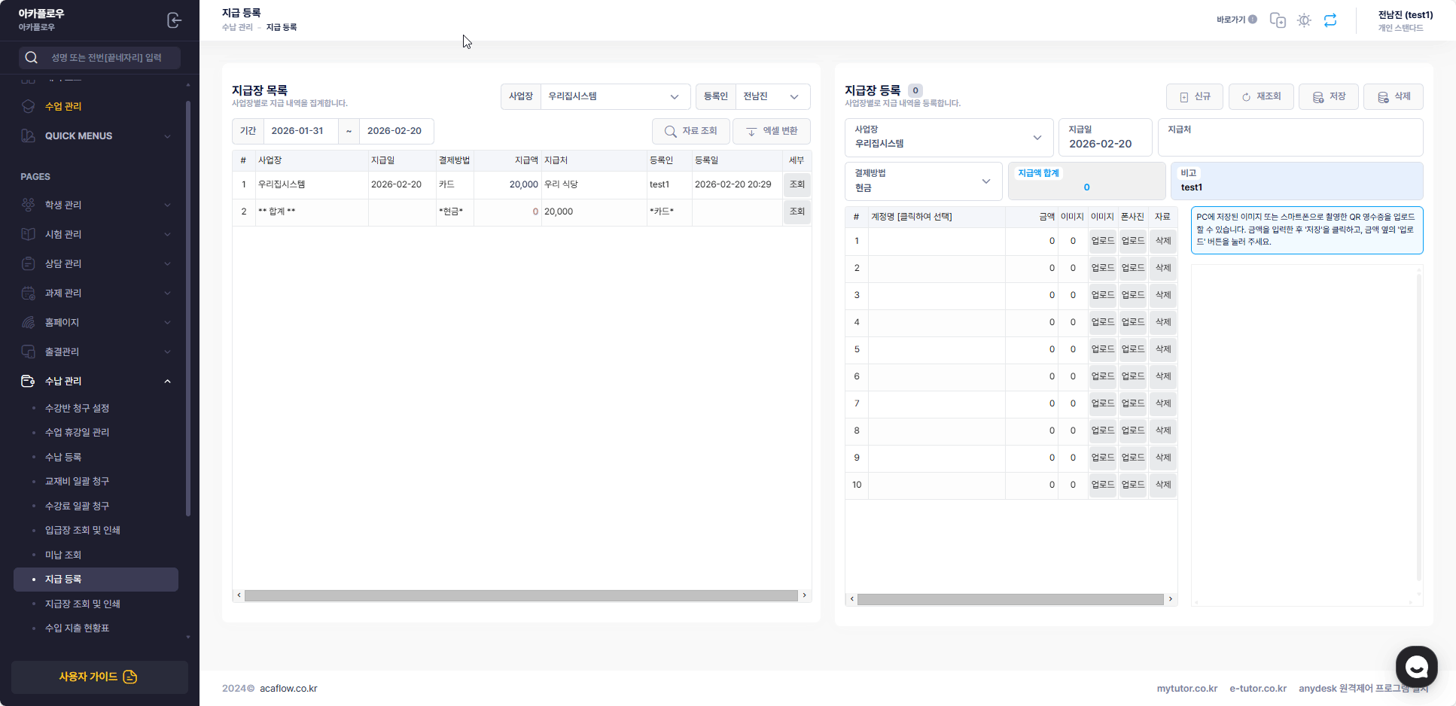This screenshot has width=1456, height=706.
Task: Open the chat support bubble icon
Action: [1416, 666]
